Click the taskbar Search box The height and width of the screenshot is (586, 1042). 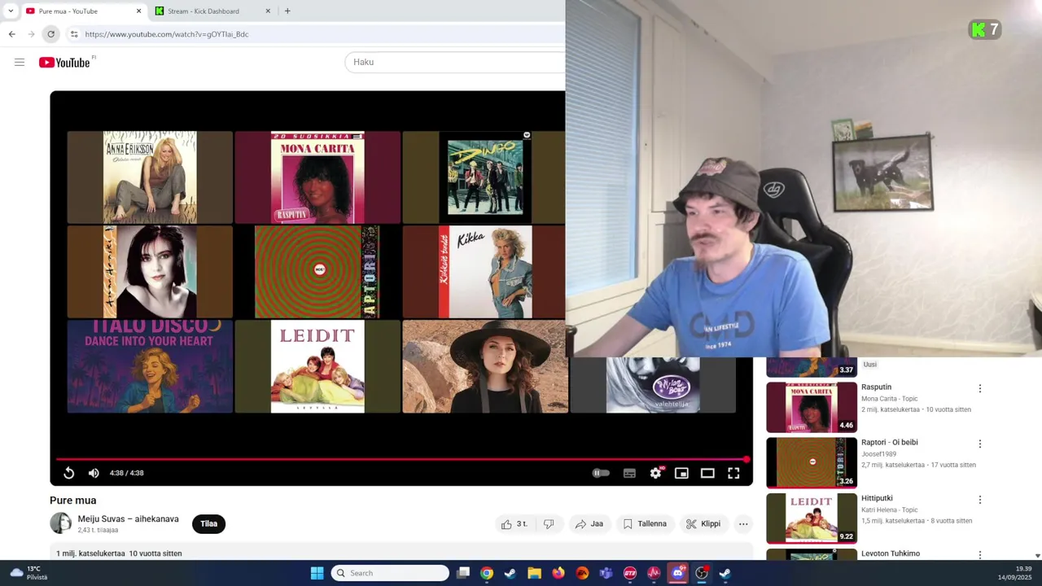390,573
